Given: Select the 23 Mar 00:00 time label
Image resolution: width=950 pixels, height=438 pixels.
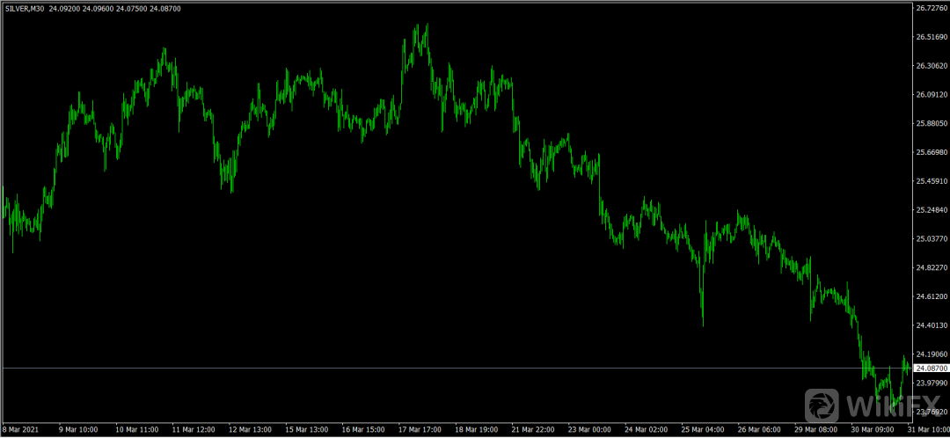Looking at the screenshot, I should pos(588,430).
